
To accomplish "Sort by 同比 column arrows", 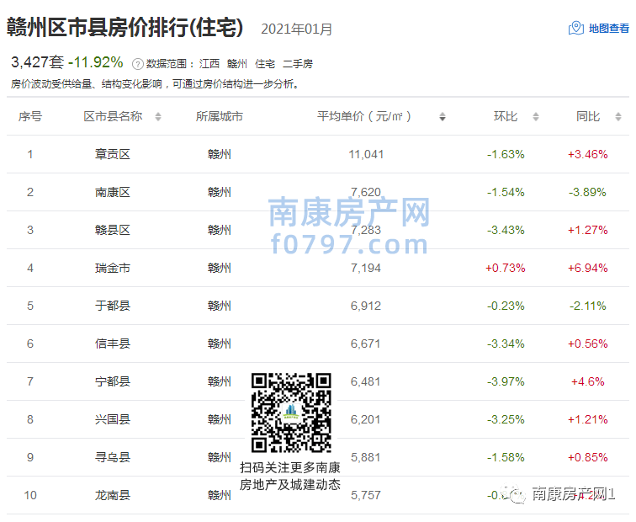I will click(x=618, y=117).
